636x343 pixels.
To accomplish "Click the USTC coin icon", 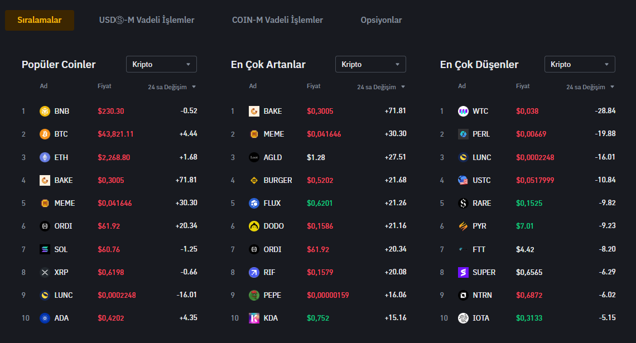I will pos(463,180).
